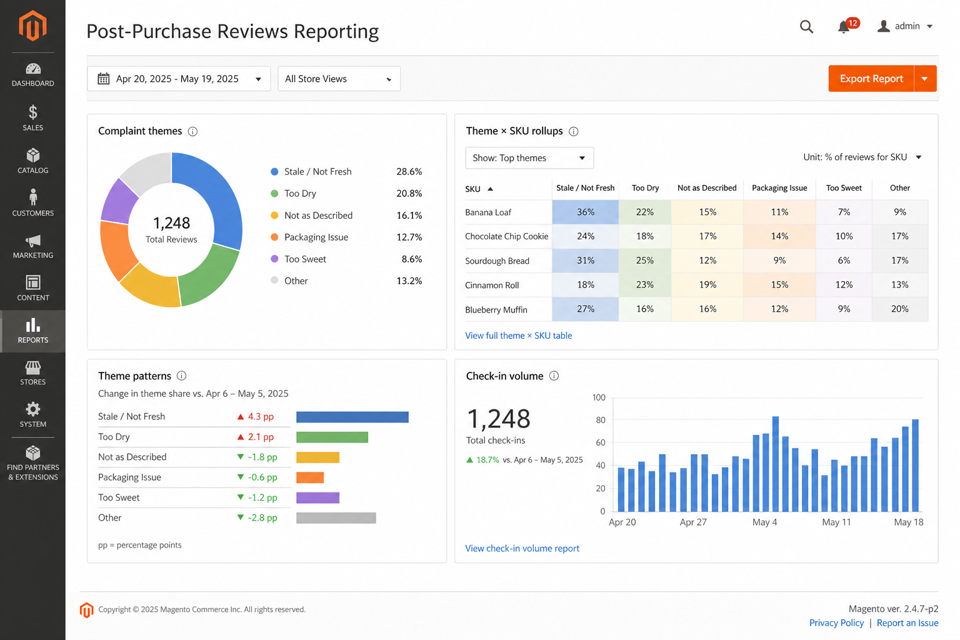The width and height of the screenshot is (960, 640).
Task: Open the System menu
Action: (32, 415)
